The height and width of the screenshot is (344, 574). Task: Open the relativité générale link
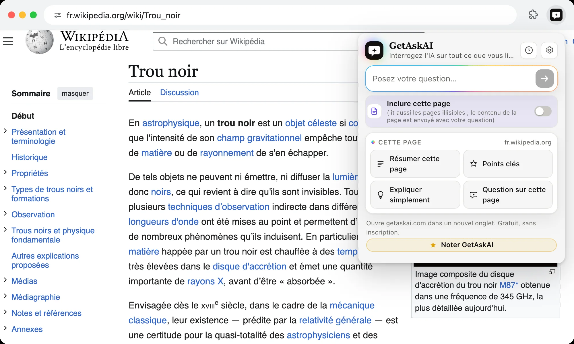(335, 320)
